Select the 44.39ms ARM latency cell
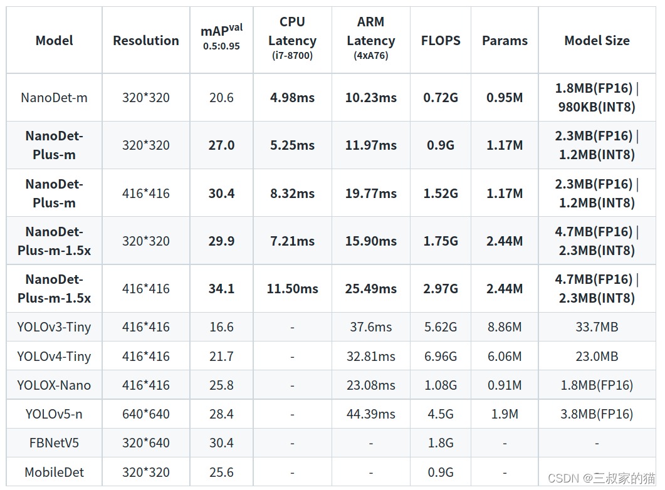The image size is (665, 490). click(370, 414)
